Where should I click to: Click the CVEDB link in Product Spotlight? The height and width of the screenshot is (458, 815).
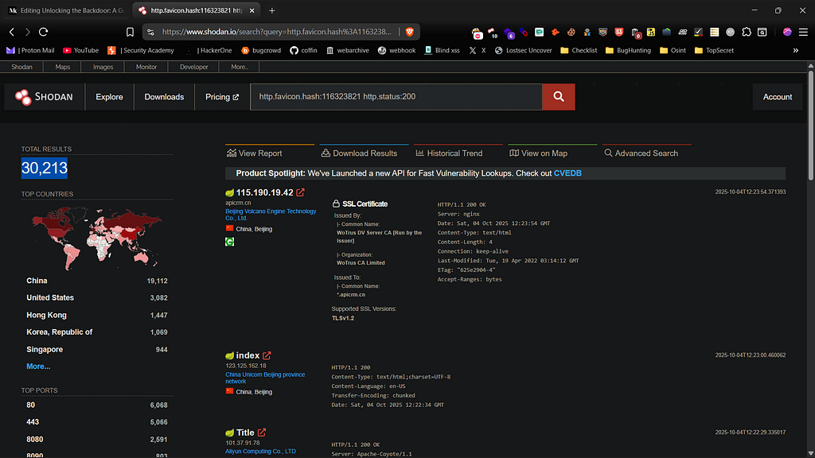pos(568,173)
